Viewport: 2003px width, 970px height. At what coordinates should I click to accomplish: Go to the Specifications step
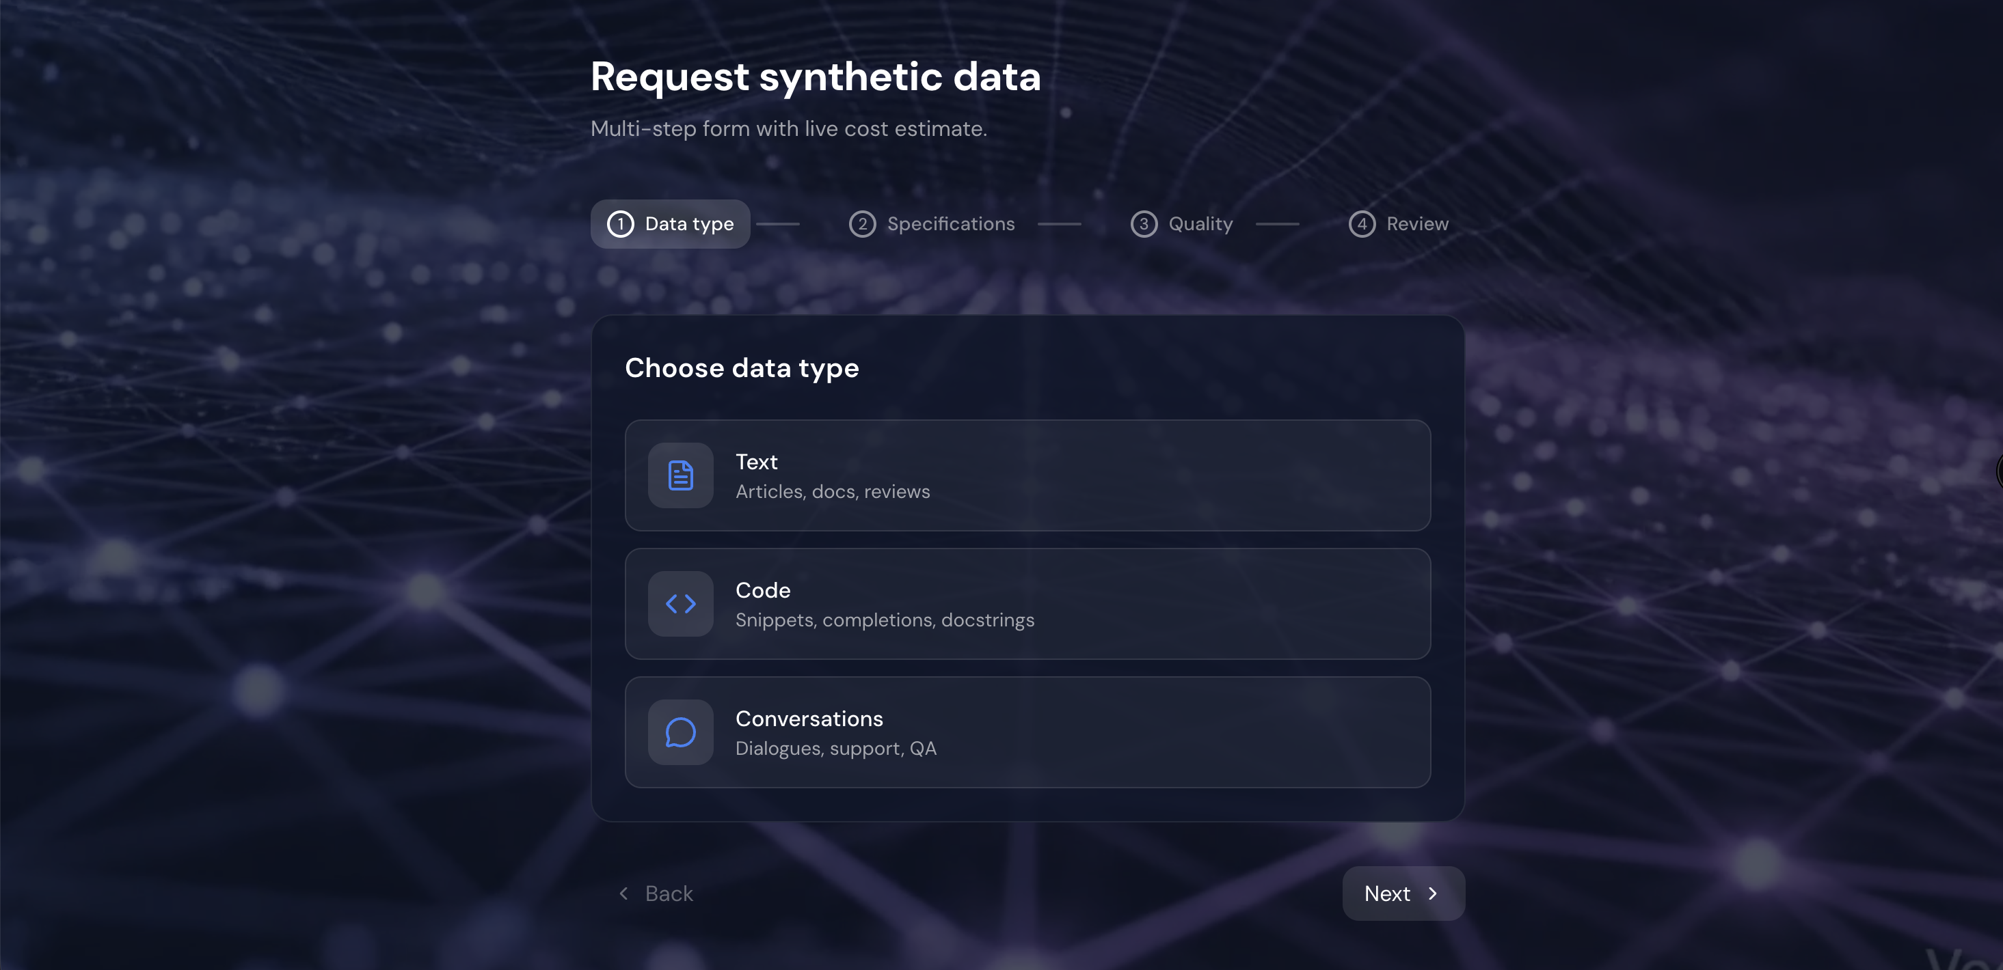click(x=932, y=224)
